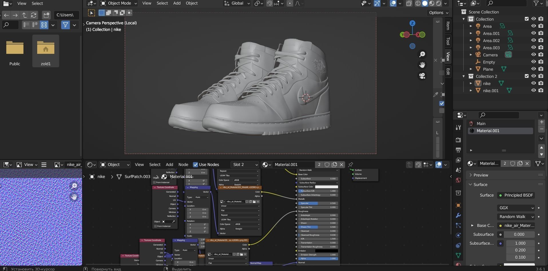Open file browser Select menu

click(37, 3)
